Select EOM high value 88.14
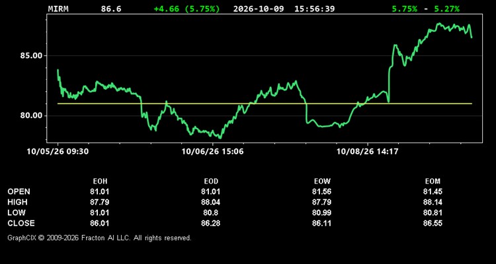This screenshot has height=264, width=496. [x=433, y=202]
